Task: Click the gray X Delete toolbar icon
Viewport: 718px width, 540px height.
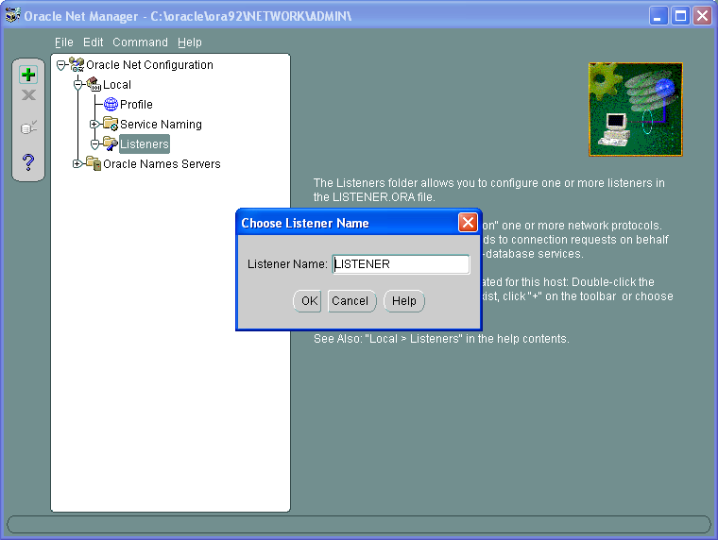Action: (28, 95)
